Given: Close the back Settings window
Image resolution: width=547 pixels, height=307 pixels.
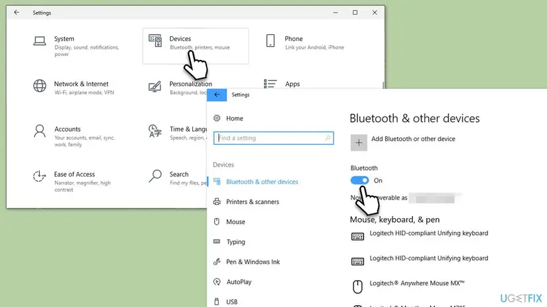Looking at the screenshot, I should point(375,13).
